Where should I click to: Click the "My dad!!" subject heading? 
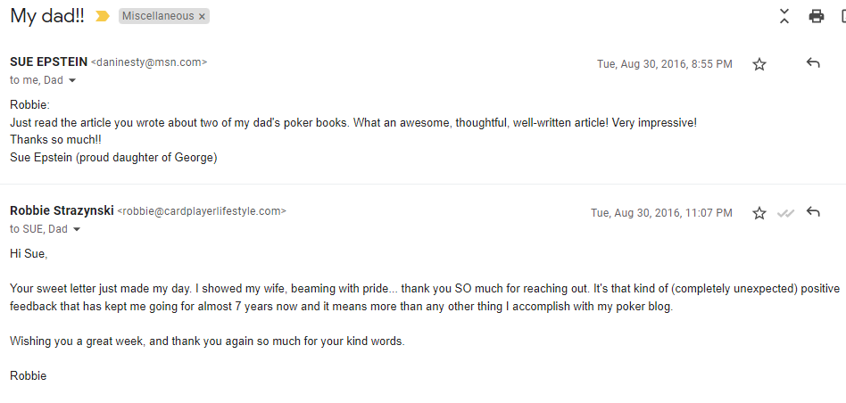47,16
